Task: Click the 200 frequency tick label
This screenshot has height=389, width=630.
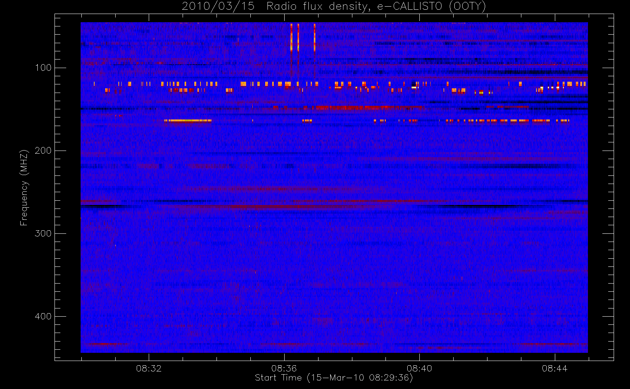Action: click(43, 151)
